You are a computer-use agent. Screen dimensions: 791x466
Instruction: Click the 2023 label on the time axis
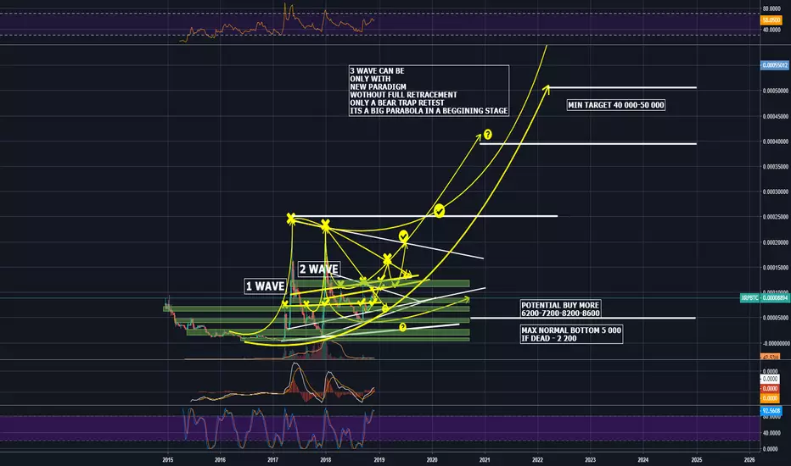coord(590,459)
